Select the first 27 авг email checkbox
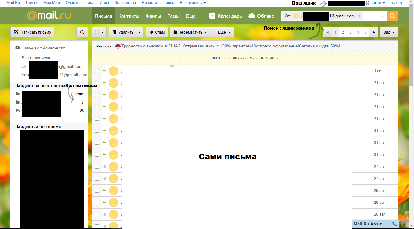414x229 pixels. [x=97, y=167]
